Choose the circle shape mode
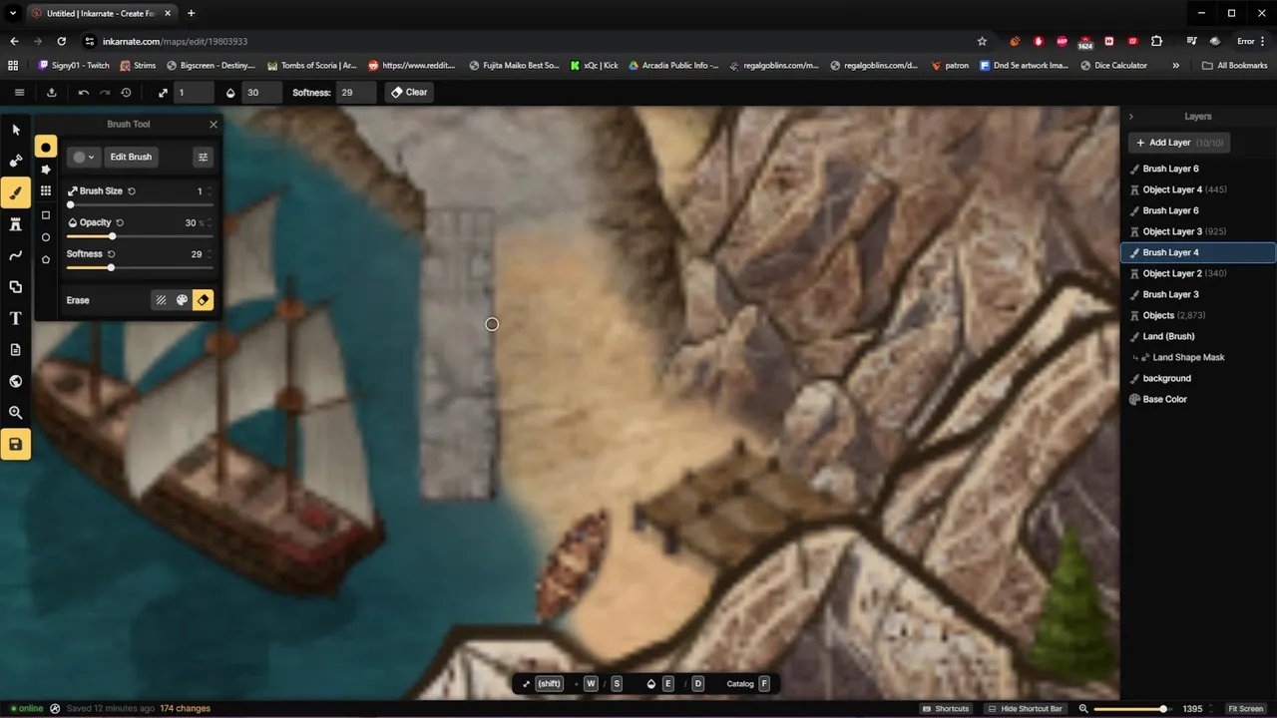Screen dimensions: 1277x718 tap(45, 237)
